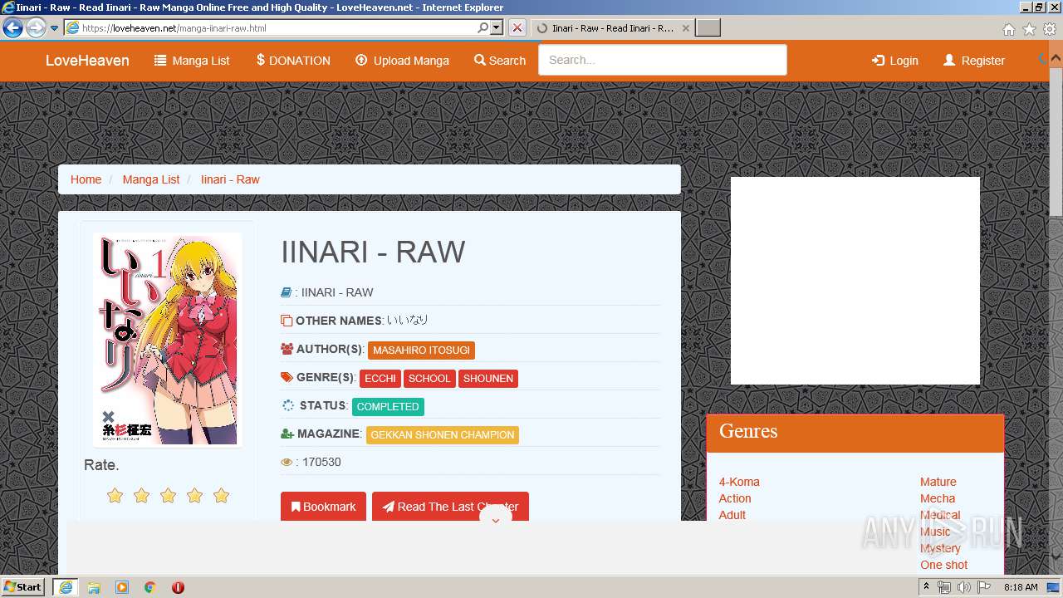The width and height of the screenshot is (1063, 598).
Task: Rate the manga three stars
Action: click(x=168, y=496)
